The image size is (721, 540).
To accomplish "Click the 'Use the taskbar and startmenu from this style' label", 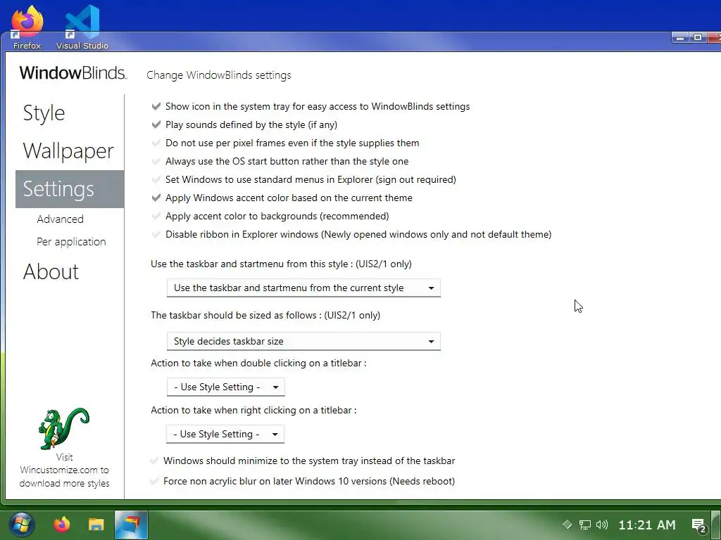I will click(x=281, y=264).
